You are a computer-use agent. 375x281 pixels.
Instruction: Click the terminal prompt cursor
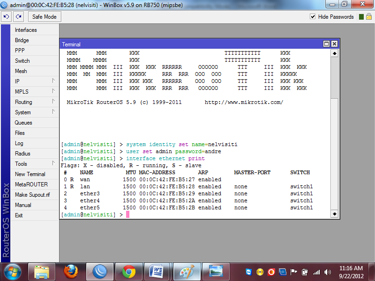point(127,214)
